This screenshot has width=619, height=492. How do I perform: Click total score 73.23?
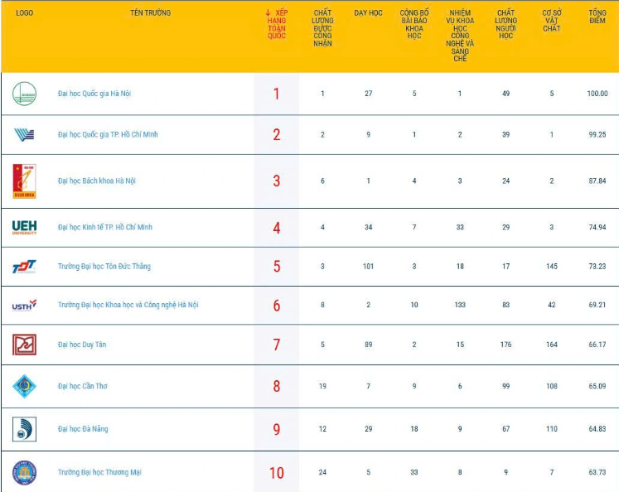[x=597, y=267]
